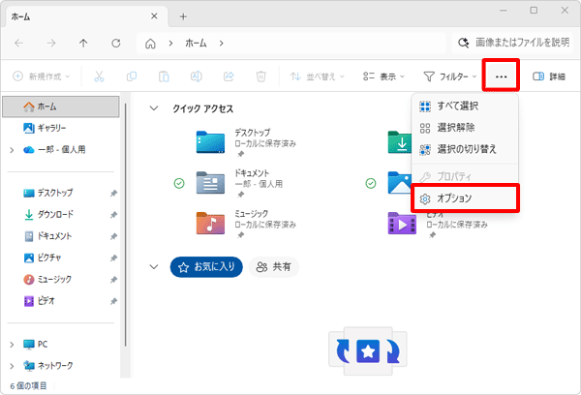Refresh the current folder view
Screen dimensions: 581x395
(116, 44)
